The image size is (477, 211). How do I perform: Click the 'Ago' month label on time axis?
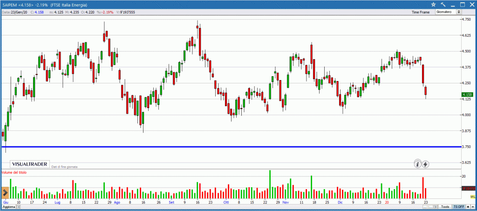pyautogui.click(x=117, y=202)
